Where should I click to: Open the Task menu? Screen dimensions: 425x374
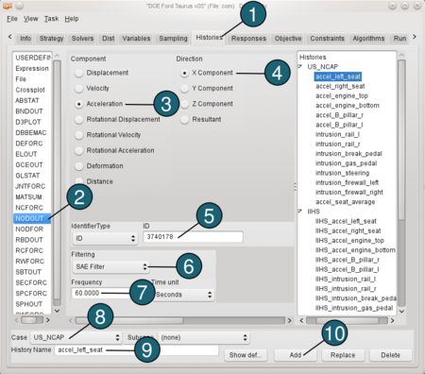click(x=51, y=19)
